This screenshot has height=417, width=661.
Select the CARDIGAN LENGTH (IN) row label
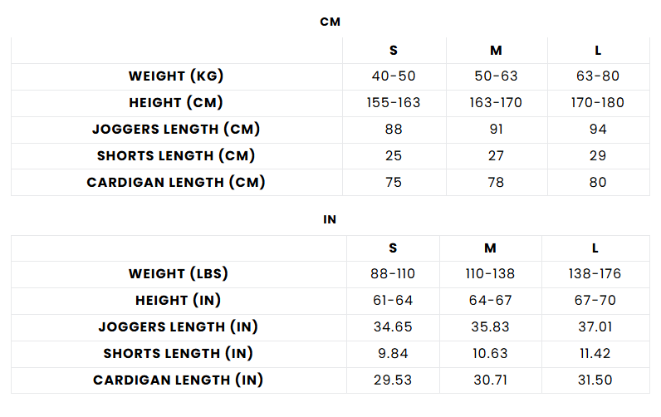(x=178, y=380)
